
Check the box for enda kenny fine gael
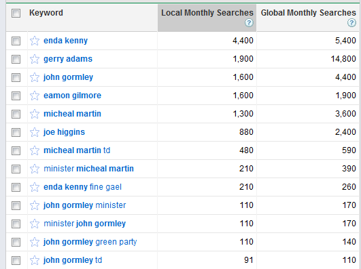(16, 187)
